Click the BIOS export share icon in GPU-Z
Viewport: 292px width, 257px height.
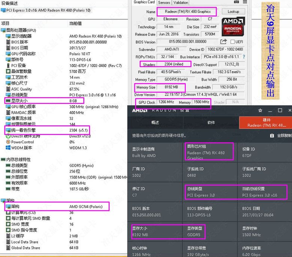223,41
